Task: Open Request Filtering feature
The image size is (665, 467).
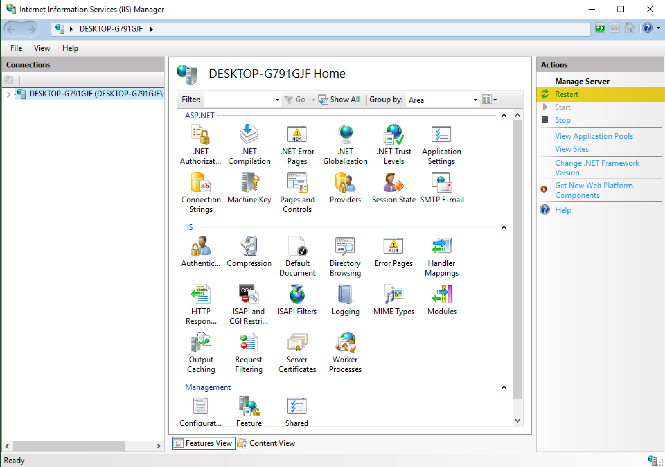Action: [x=249, y=352]
